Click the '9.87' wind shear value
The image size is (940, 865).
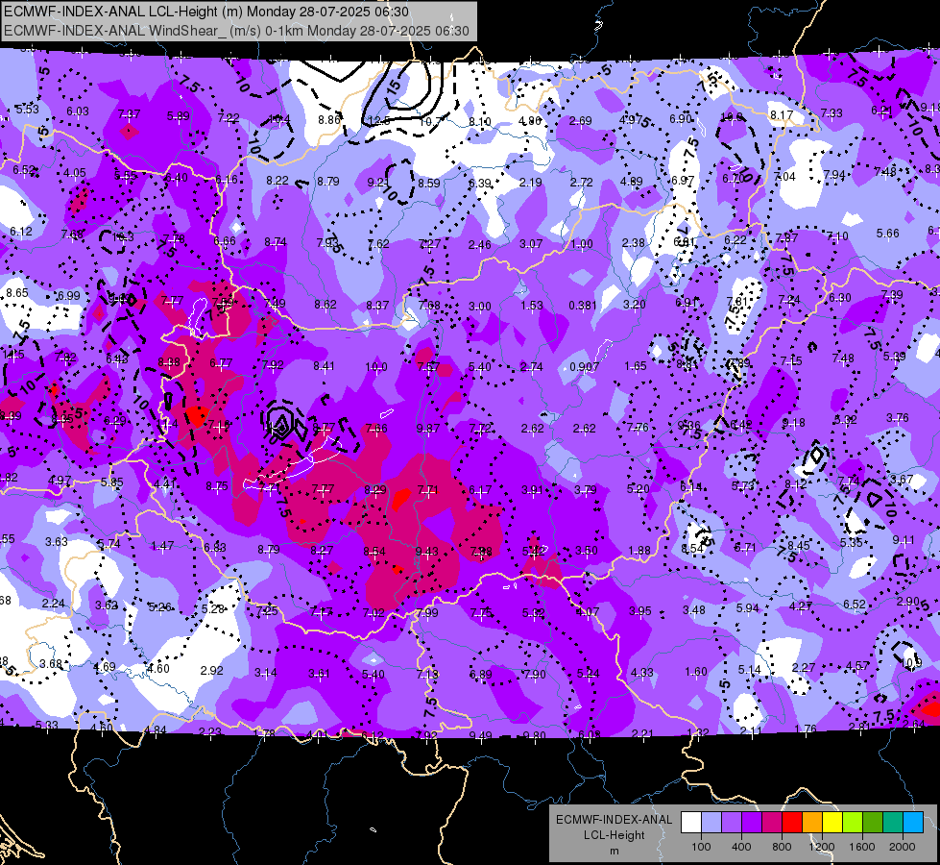pyautogui.click(x=428, y=428)
